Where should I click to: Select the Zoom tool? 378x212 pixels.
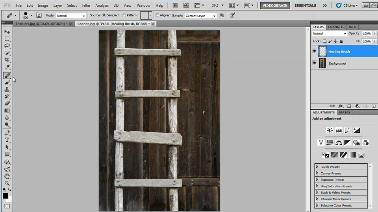pos(7,183)
